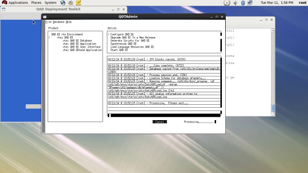Launch the web browser globe icon

(x=63, y=2)
